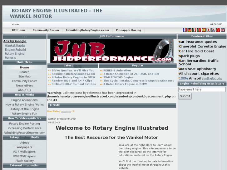
Task: Open Community Forum in the Main Menu sidebar
Action: click(x=24, y=81)
